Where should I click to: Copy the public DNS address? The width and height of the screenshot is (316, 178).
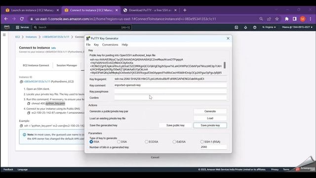click(x=29, y=113)
